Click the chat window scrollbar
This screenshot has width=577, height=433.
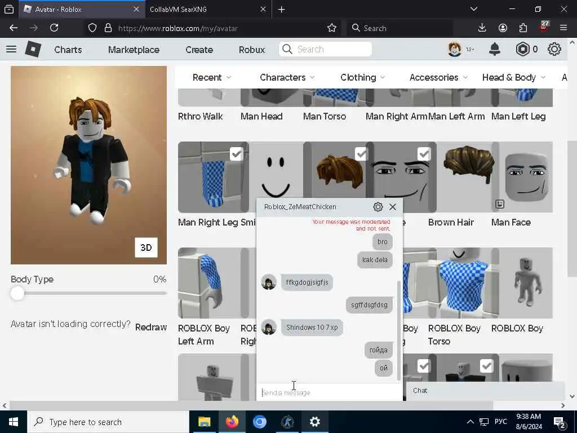coord(399,332)
